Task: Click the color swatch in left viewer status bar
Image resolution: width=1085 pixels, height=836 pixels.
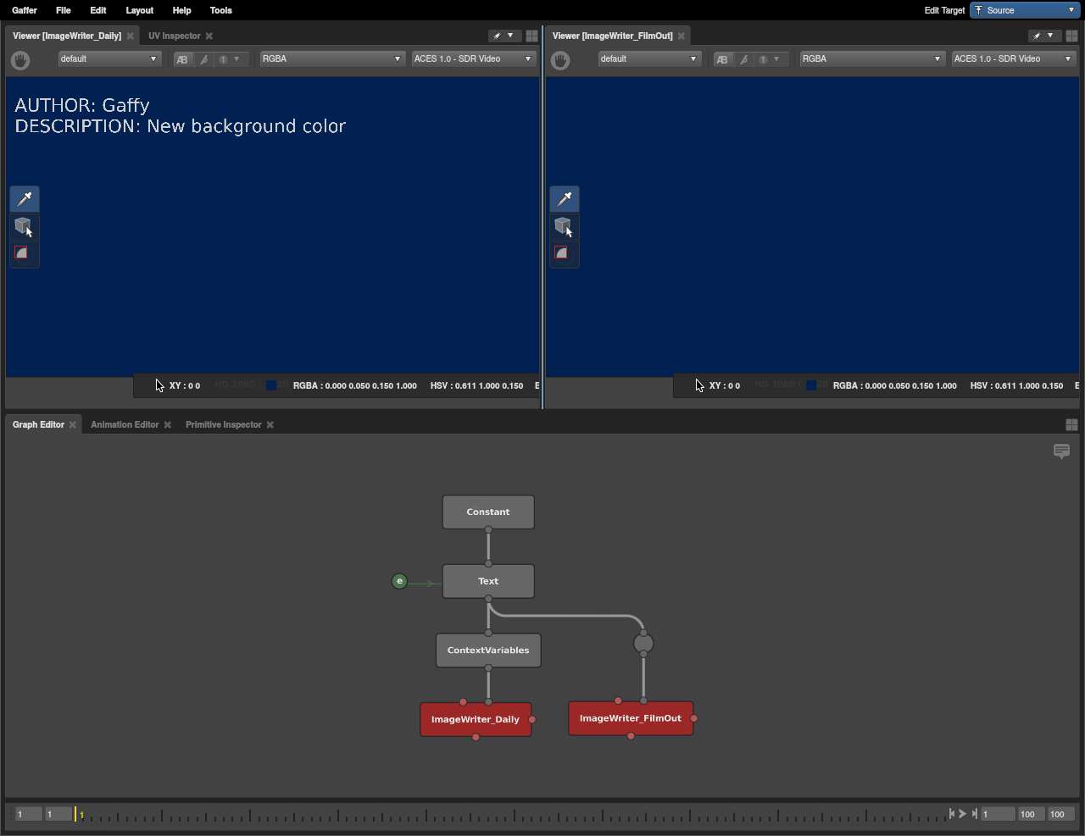Action: click(x=271, y=385)
